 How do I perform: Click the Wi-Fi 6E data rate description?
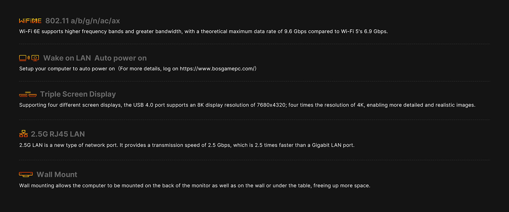point(203,31)
